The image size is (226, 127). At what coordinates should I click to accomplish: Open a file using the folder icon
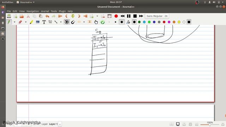[22, 16]
